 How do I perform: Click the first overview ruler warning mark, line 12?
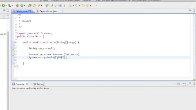point(194,48)
